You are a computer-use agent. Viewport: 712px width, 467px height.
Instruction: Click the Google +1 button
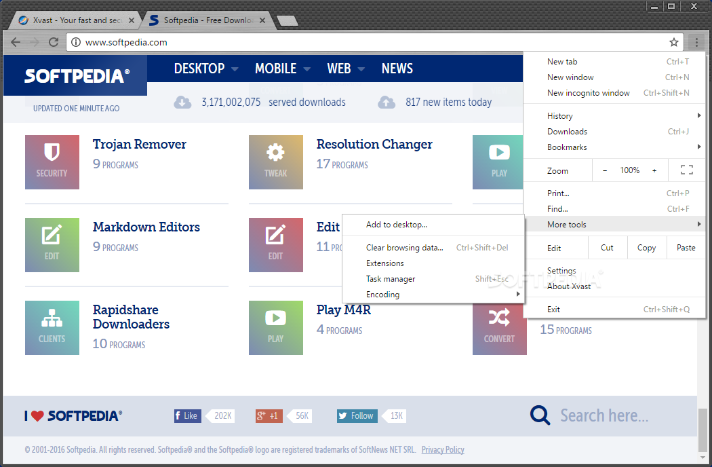tap(269, 415)
